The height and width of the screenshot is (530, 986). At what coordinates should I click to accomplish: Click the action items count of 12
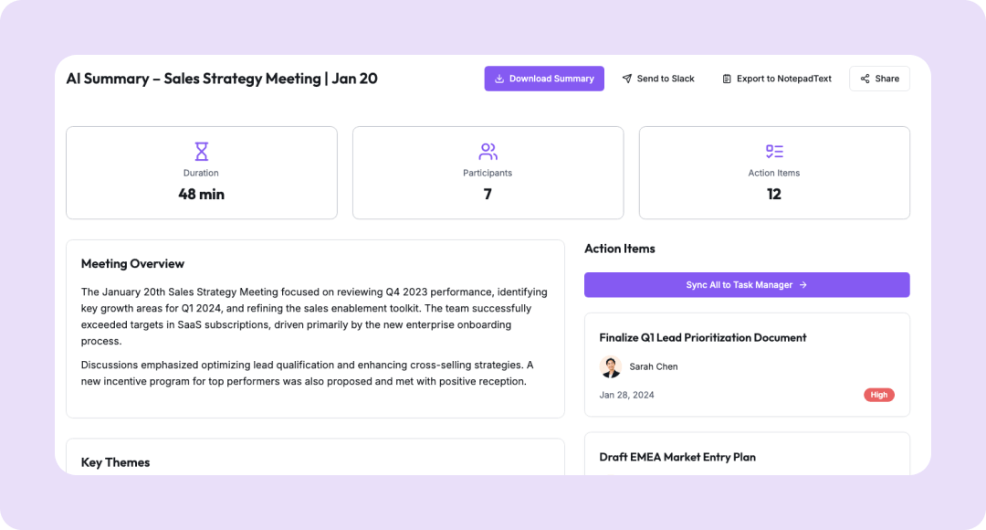pos(774,194)
